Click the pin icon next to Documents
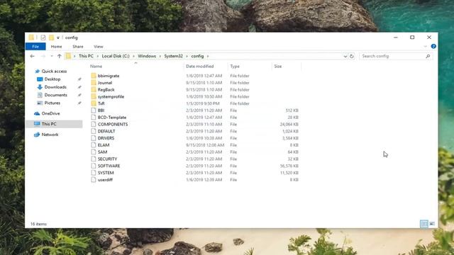454x255 pixels. tap(79, 95)
